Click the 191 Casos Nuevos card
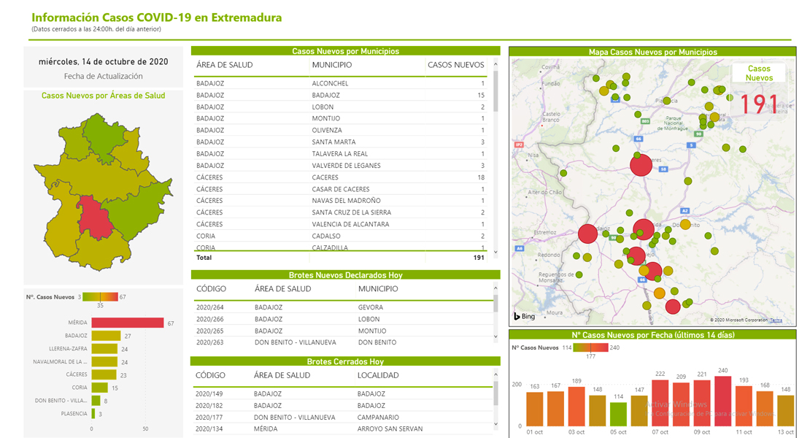Screen dimensions: 810x438 pyautogui.click(x=759, y=92)
